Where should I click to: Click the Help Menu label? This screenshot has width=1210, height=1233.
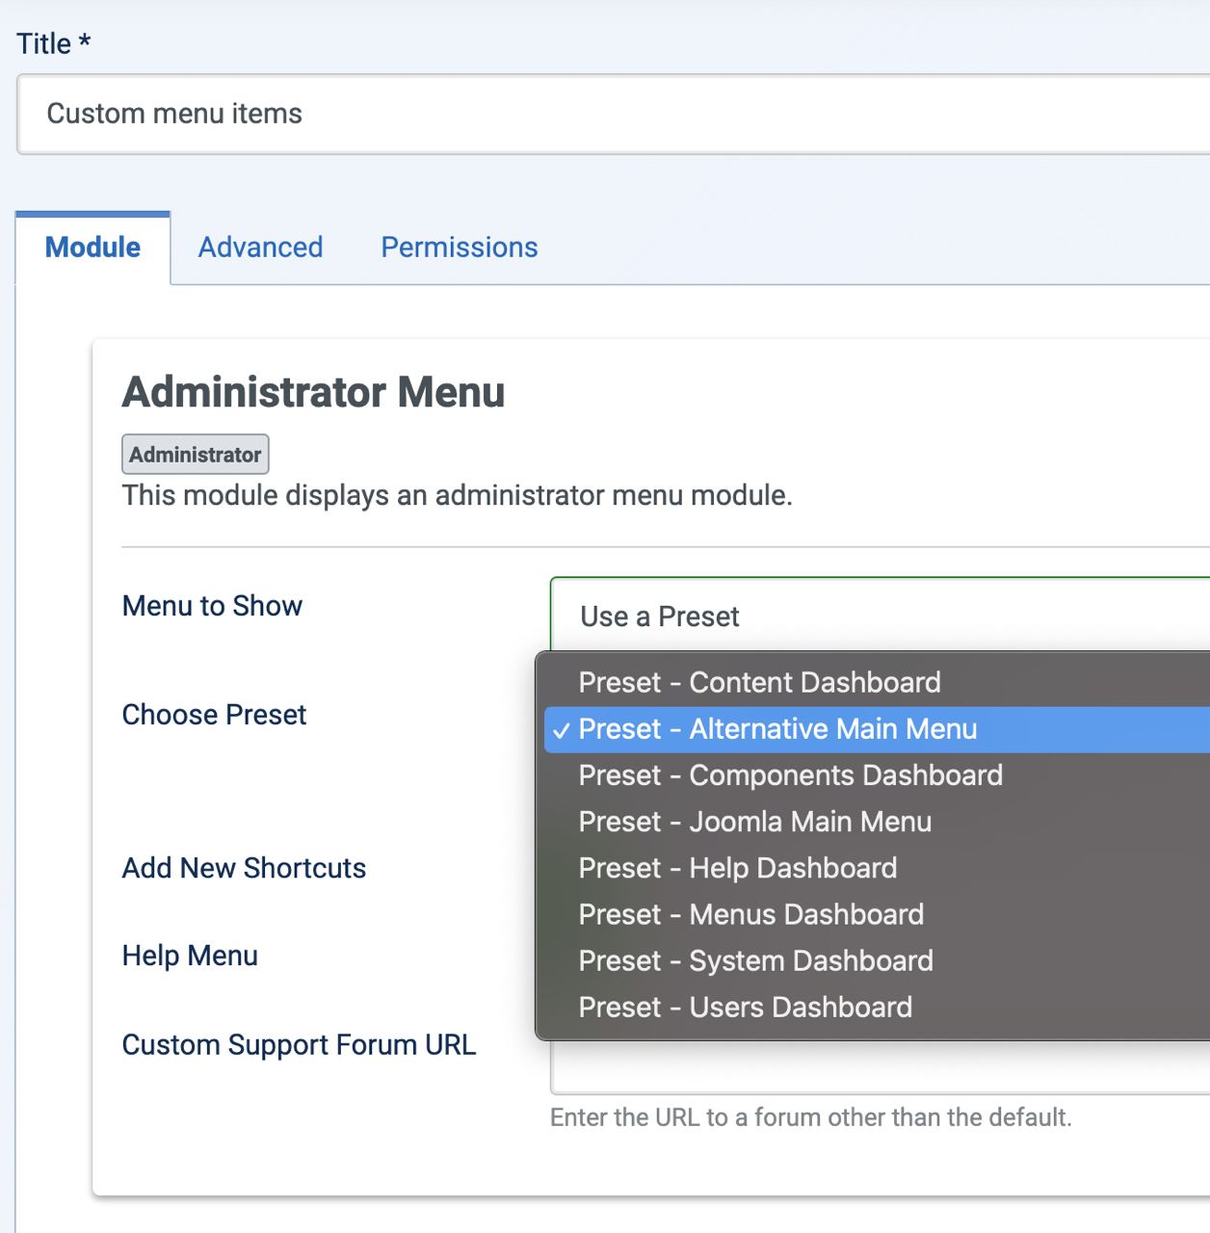pyautogui.click(x=190, y=956)
